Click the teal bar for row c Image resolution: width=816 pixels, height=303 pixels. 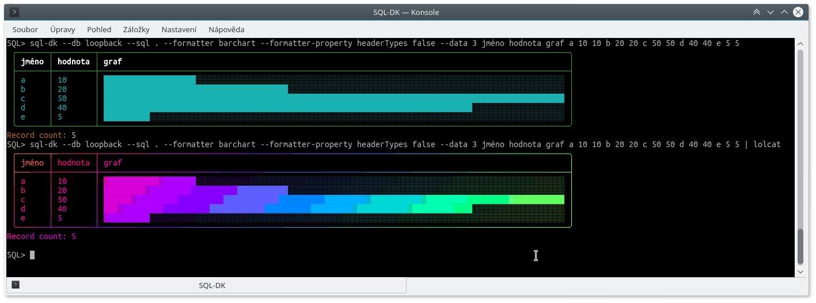334,98
